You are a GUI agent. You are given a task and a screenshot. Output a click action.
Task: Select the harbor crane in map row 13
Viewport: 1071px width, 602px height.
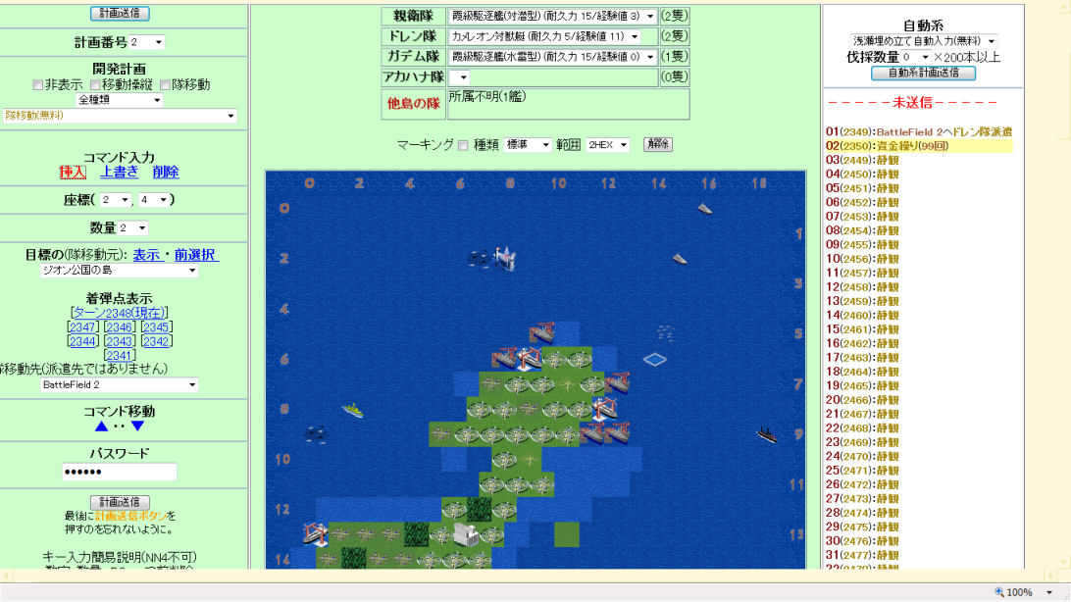tap(316, 534)
